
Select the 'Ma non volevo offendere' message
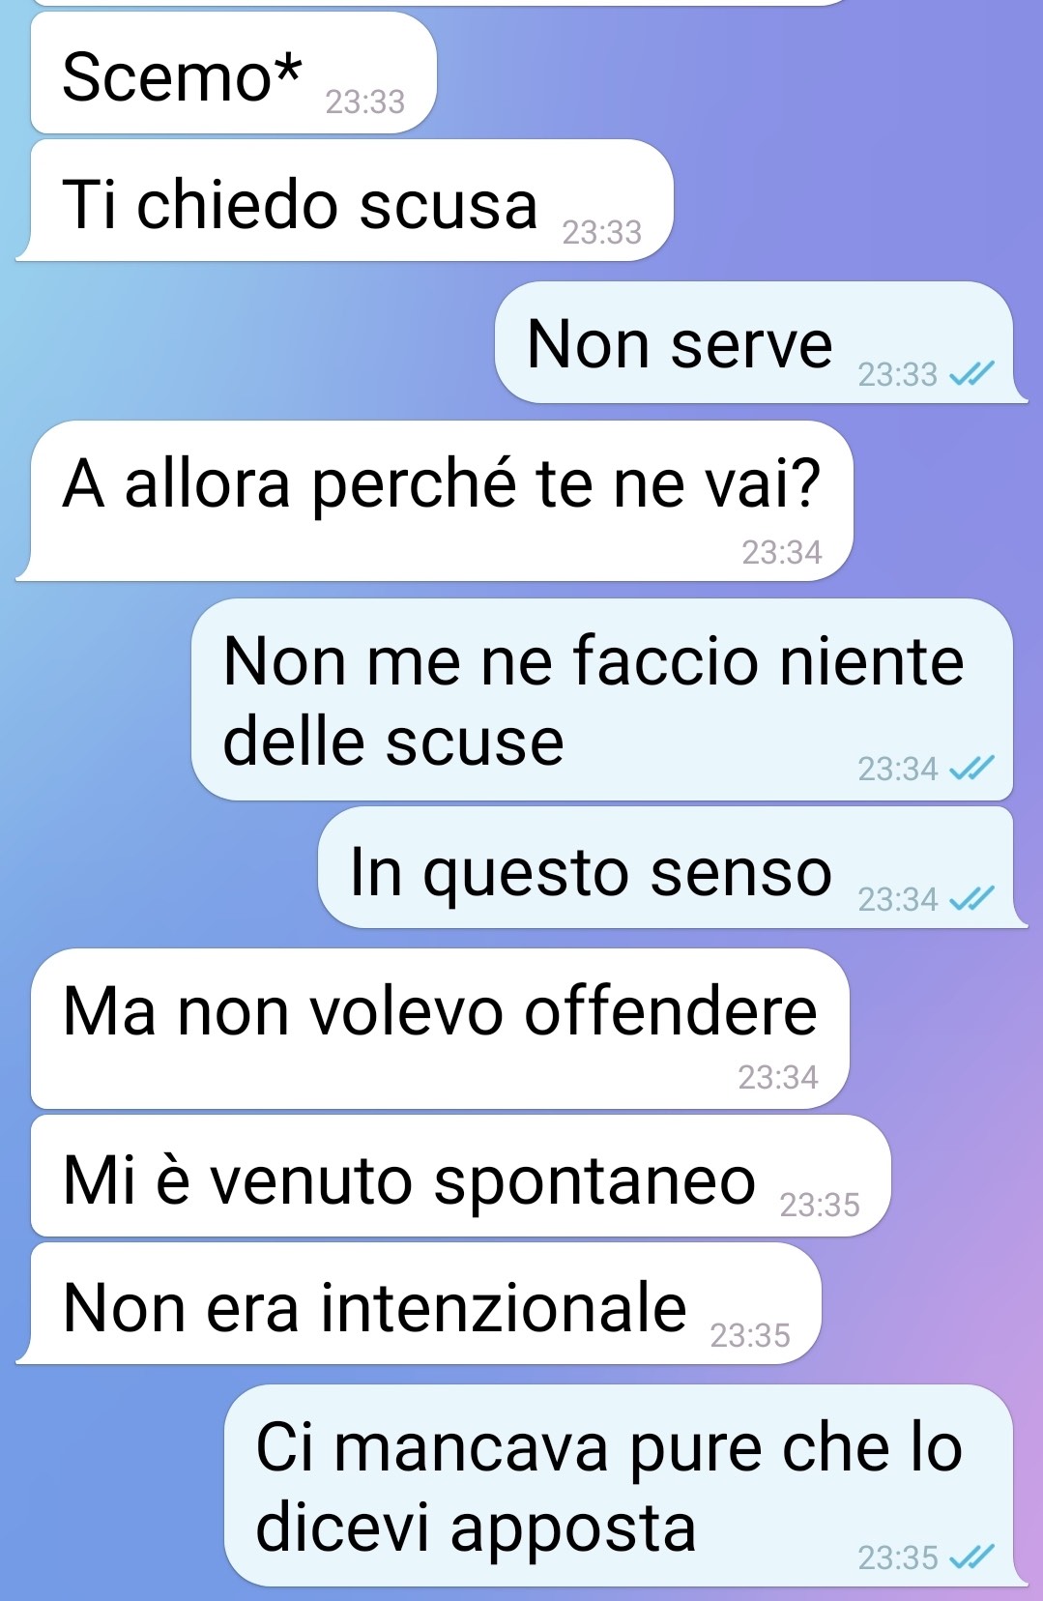440,1029
